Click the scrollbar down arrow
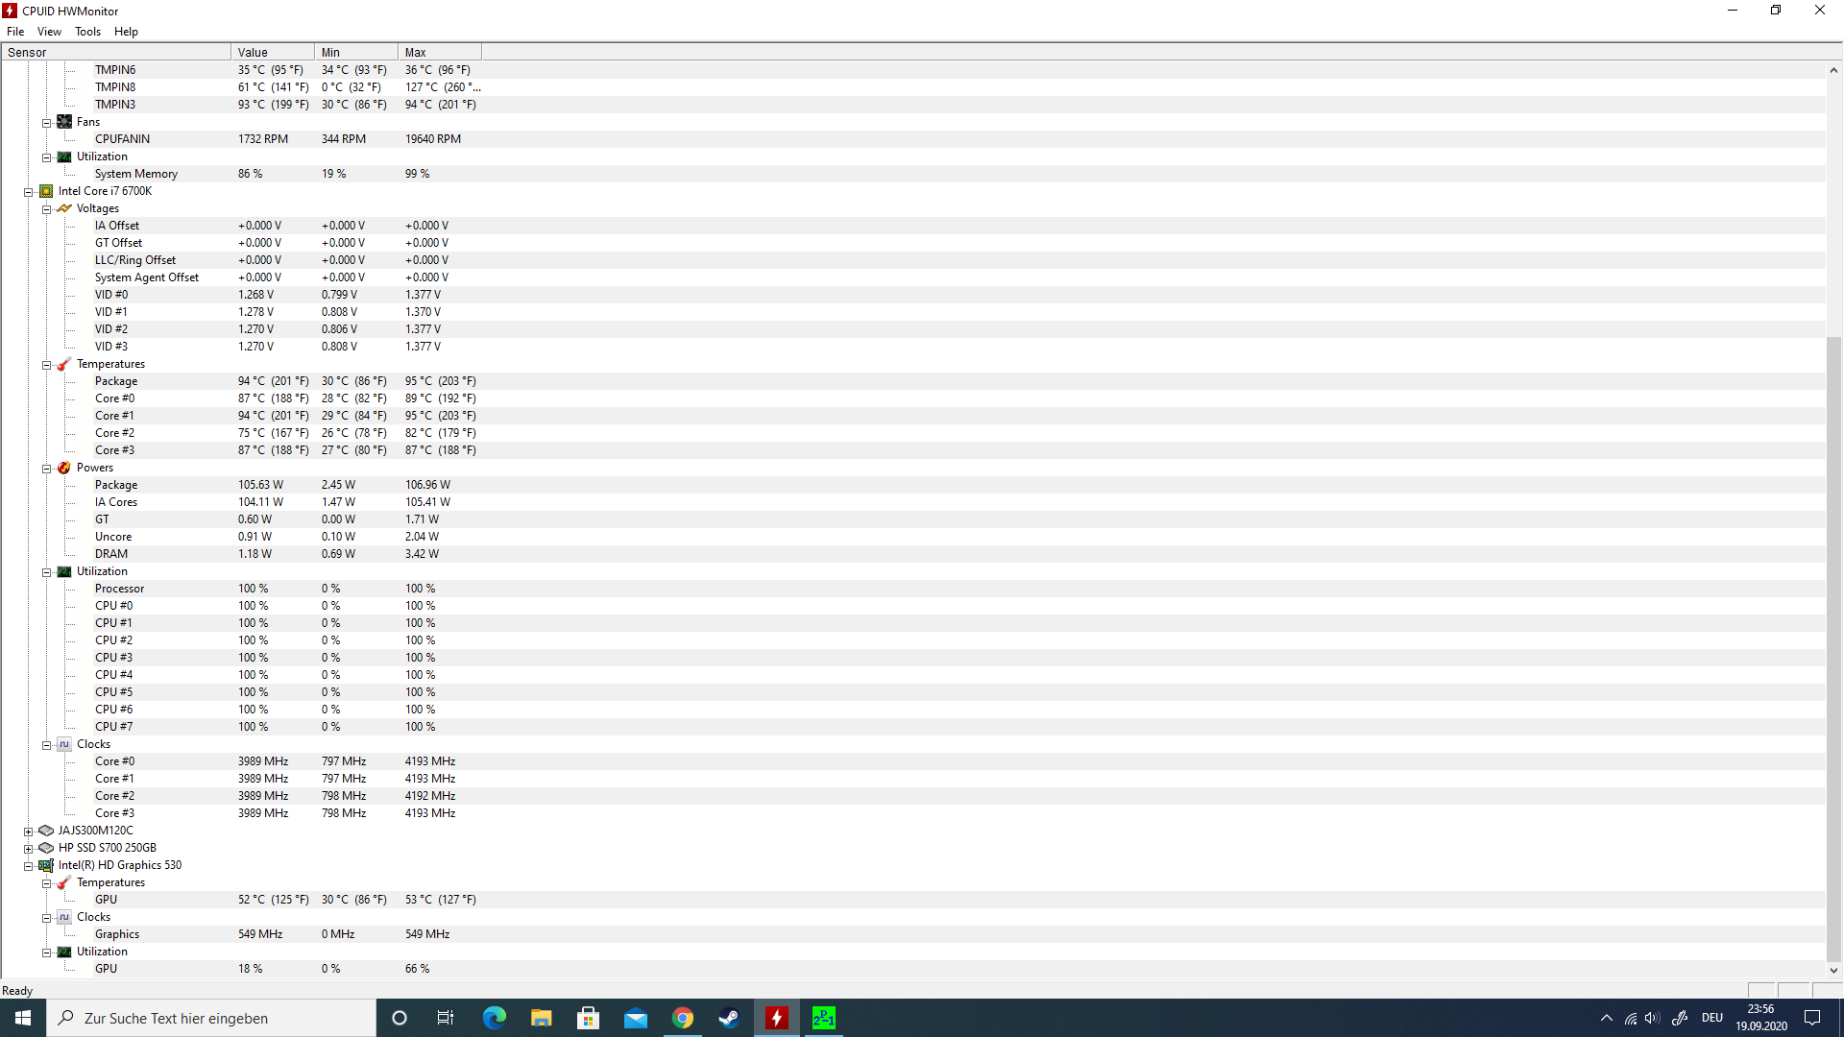The image size is (1844, 1037). pyautogui.click(x=1834, y=971)
